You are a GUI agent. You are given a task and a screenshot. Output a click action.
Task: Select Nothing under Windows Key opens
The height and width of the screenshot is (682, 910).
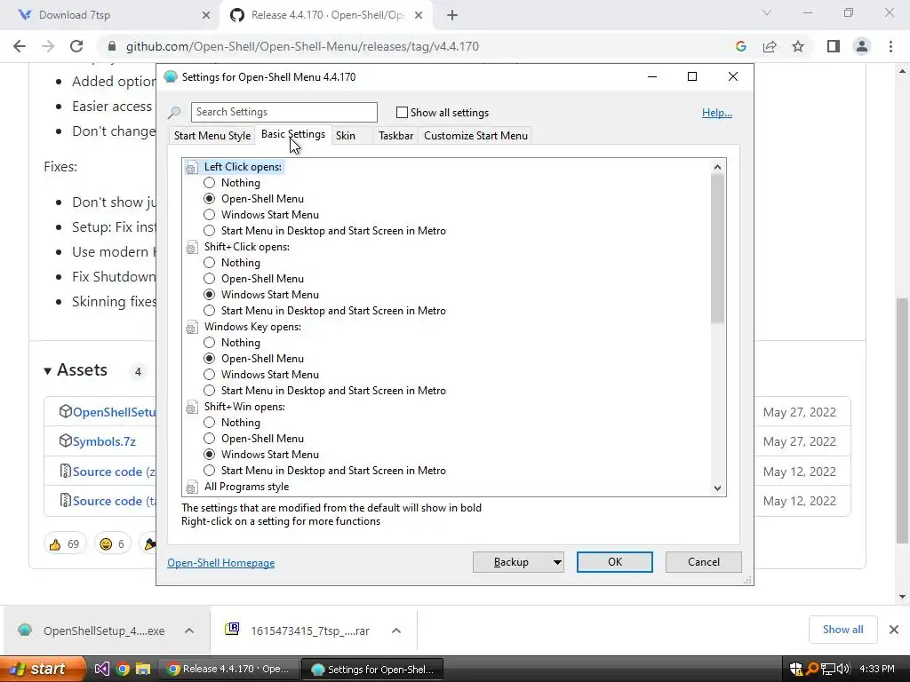pos(210,343)
